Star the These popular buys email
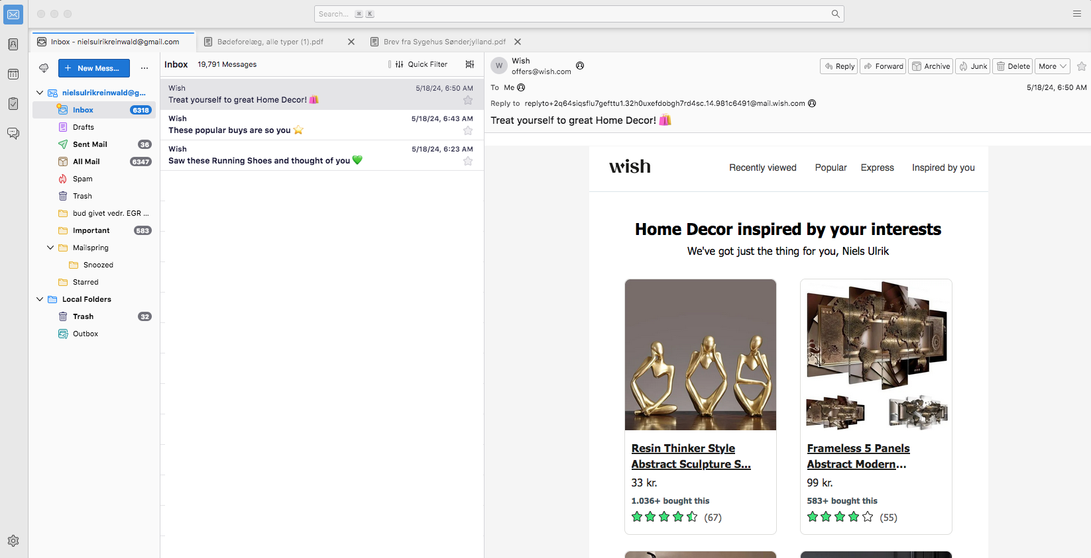 point(468,130)
